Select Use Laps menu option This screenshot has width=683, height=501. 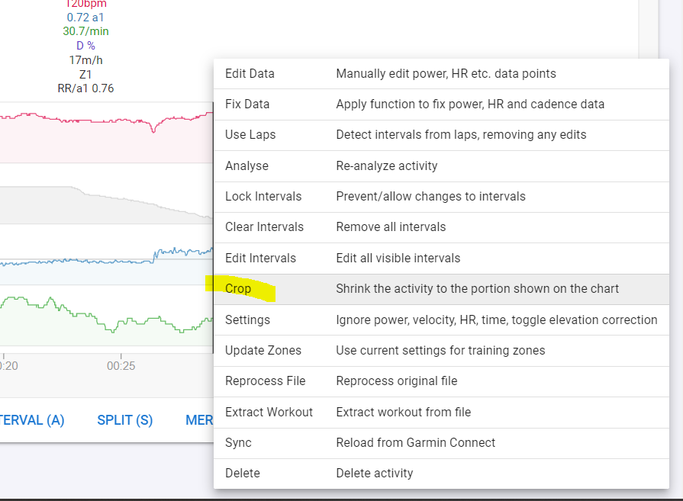point(441,135)
